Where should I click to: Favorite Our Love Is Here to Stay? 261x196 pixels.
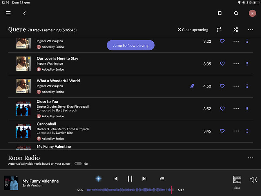tap(222, 64)
